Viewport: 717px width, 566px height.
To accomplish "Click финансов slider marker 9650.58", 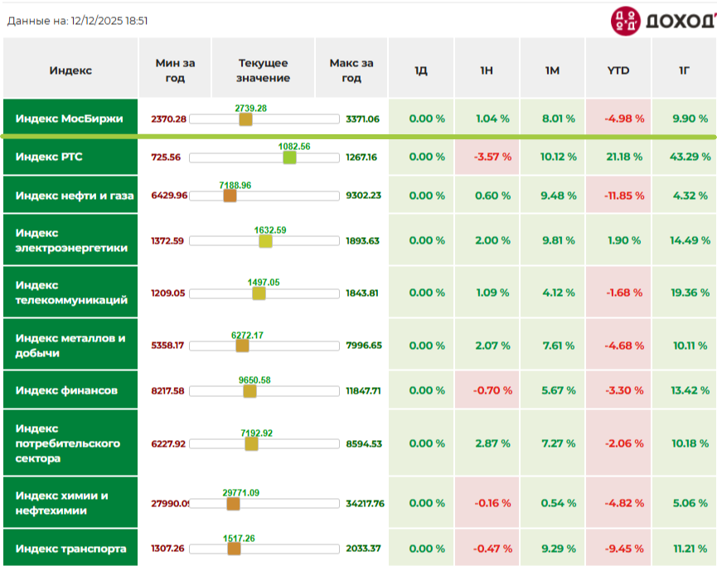I will click(x=249, y=391).
